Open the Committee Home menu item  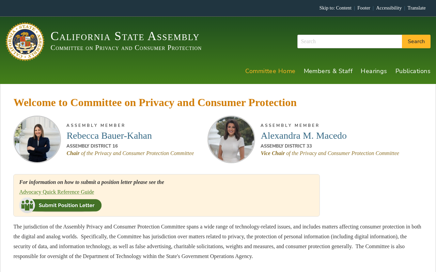coord(270,71)
